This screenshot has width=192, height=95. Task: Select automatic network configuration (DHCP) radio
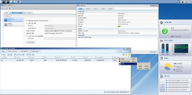pos(27,21)
